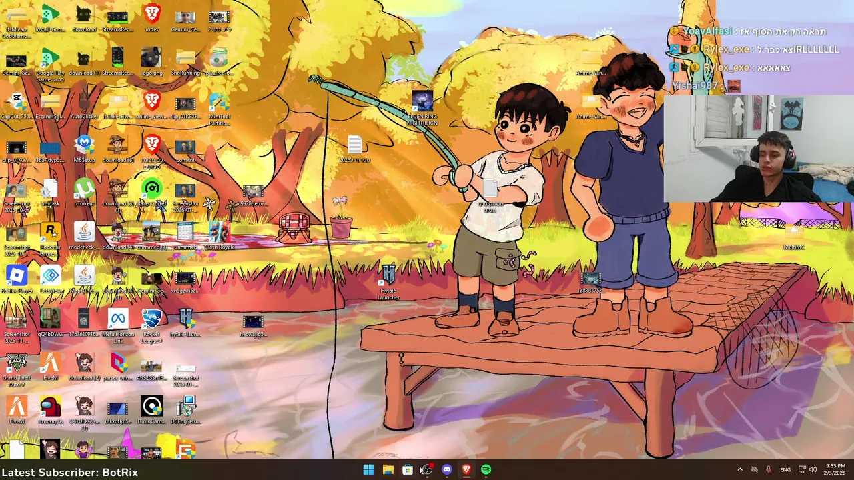Viewport: 854px width, 480px height.
Task: Open the 9:53 PM clock and calendar
Action: (835, 469)
